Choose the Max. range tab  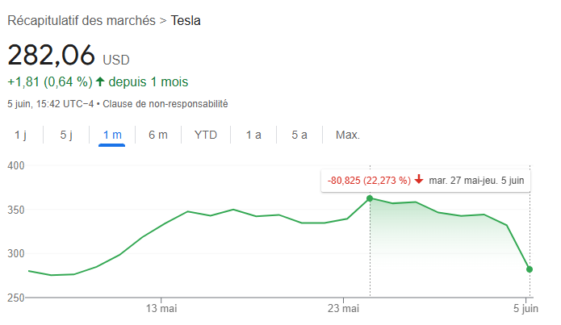click(348, 135)
